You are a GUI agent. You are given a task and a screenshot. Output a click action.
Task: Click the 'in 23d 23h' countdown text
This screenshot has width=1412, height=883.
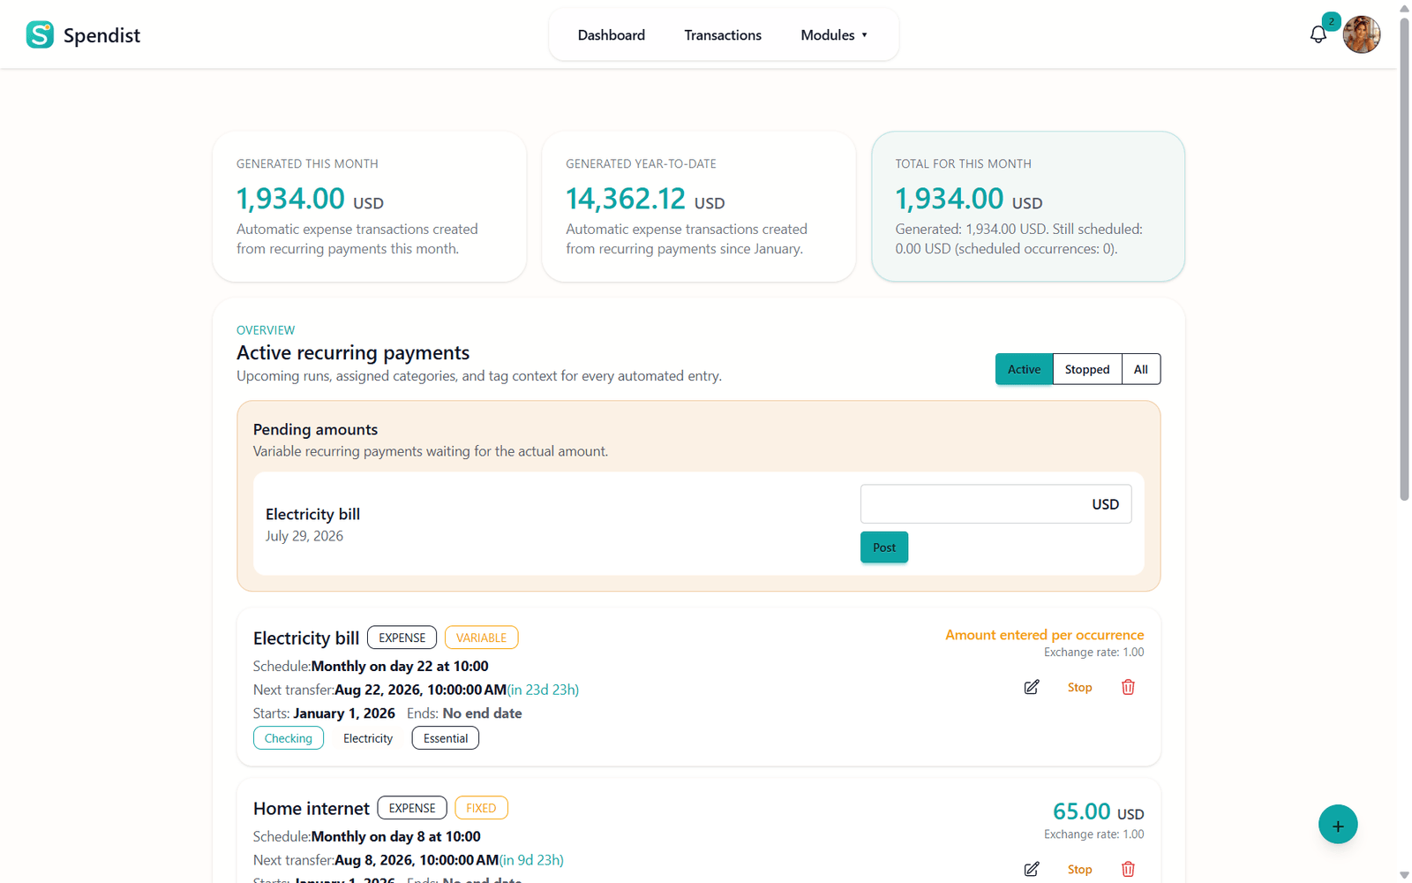[x=543, y=690]
